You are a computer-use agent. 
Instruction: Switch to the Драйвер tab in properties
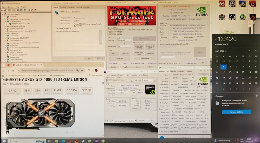tap(63, 8)
